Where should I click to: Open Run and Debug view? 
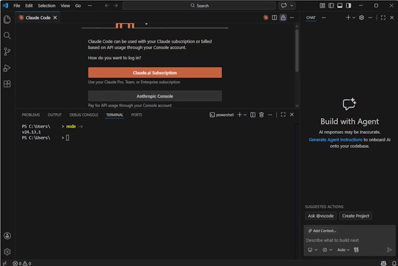(7, 68)
